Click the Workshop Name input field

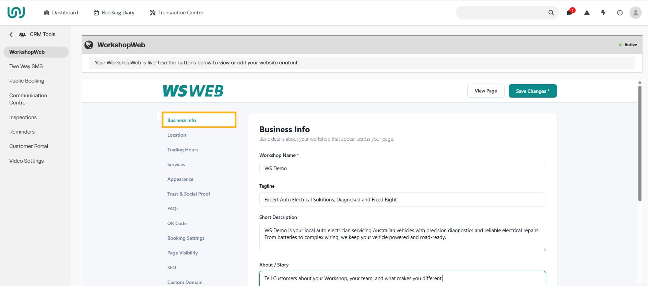[402, 168]
